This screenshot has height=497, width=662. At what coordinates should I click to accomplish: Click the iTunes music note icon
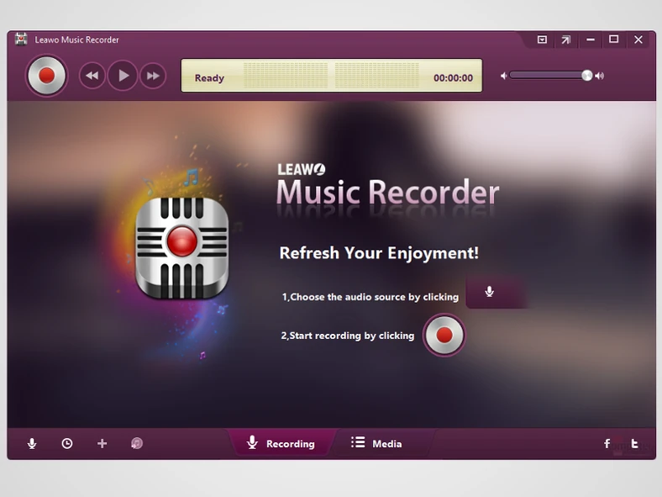point(137,443)
